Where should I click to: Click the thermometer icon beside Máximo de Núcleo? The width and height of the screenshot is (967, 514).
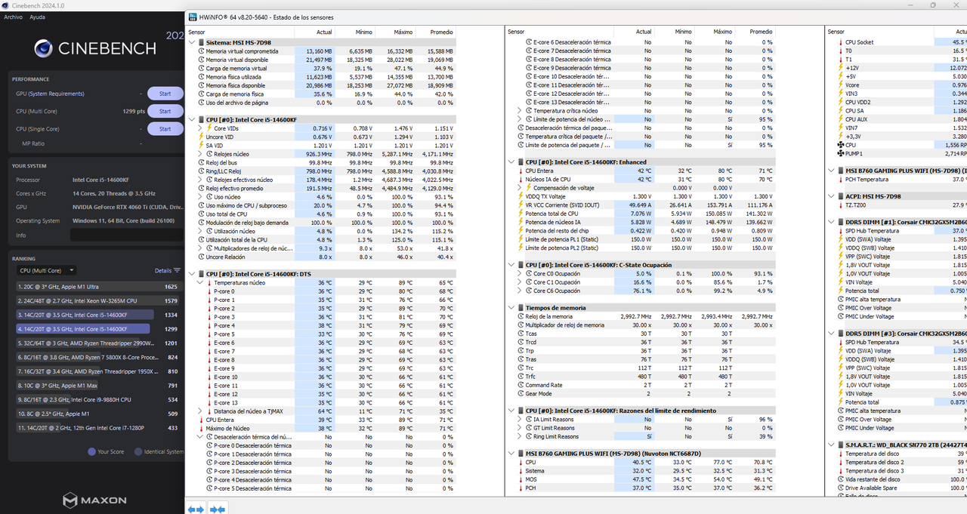201,428
